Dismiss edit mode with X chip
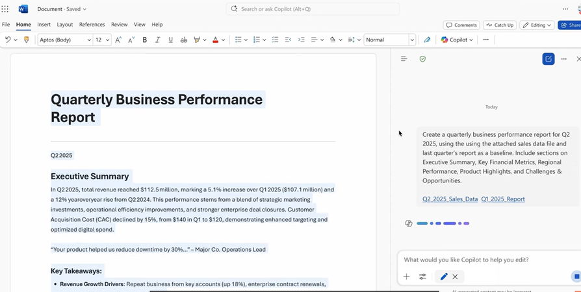The height and width of the screenshot is (292, 581). (455, 276)
